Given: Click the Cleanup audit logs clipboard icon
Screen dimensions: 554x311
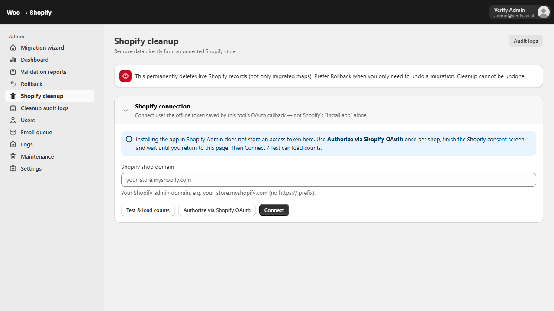Looking at the screenshot, I should pyautogui.click(x=13, y=108).
